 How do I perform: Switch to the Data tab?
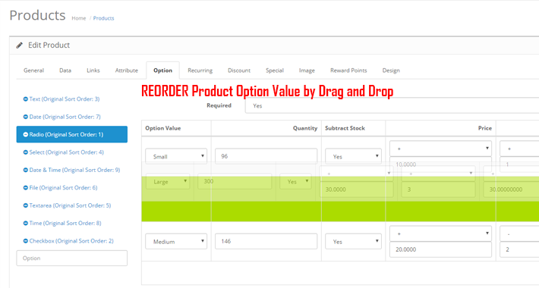tap(65, 70)
